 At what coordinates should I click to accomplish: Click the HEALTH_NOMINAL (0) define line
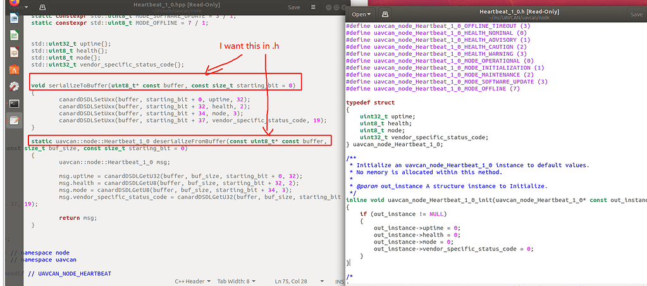(x=436, y=33)
